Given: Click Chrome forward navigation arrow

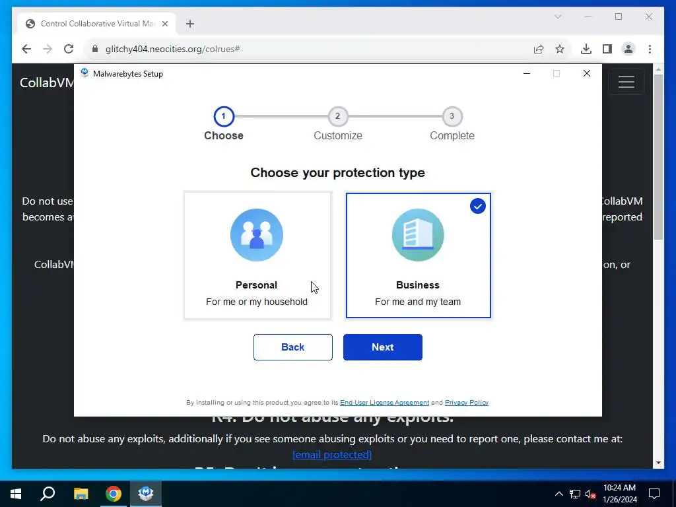Looking at the screenshot, I should (x=48, y=49).
